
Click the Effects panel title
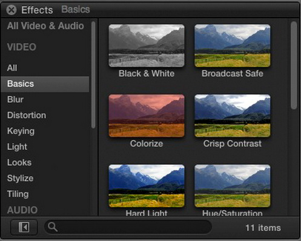(37, 10)
